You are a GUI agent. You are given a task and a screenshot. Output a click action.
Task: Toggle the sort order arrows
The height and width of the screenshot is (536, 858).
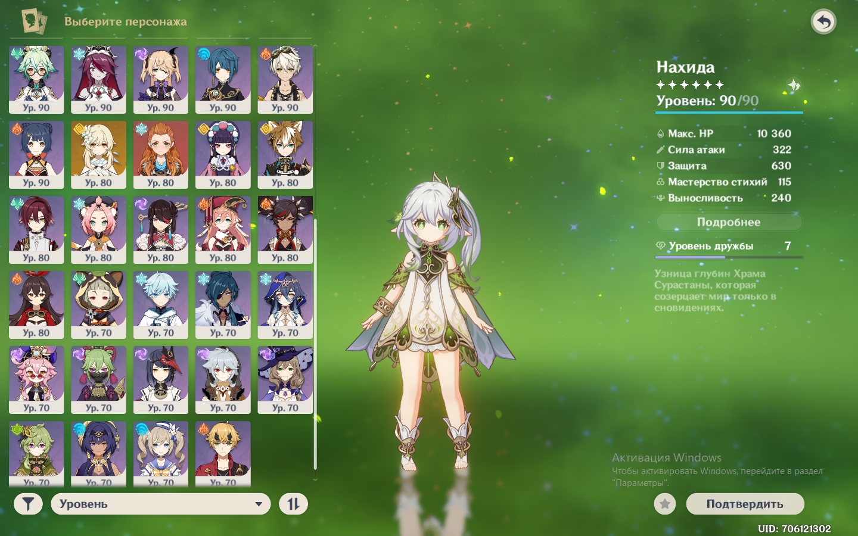pyautogui.click(x=293, y=504)
